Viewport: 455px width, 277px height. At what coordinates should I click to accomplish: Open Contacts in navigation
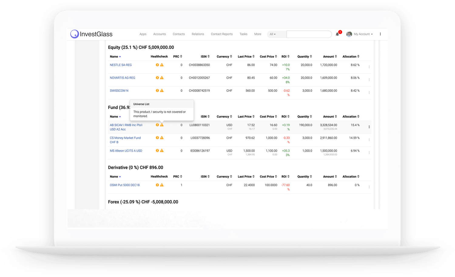coord(179,34)
